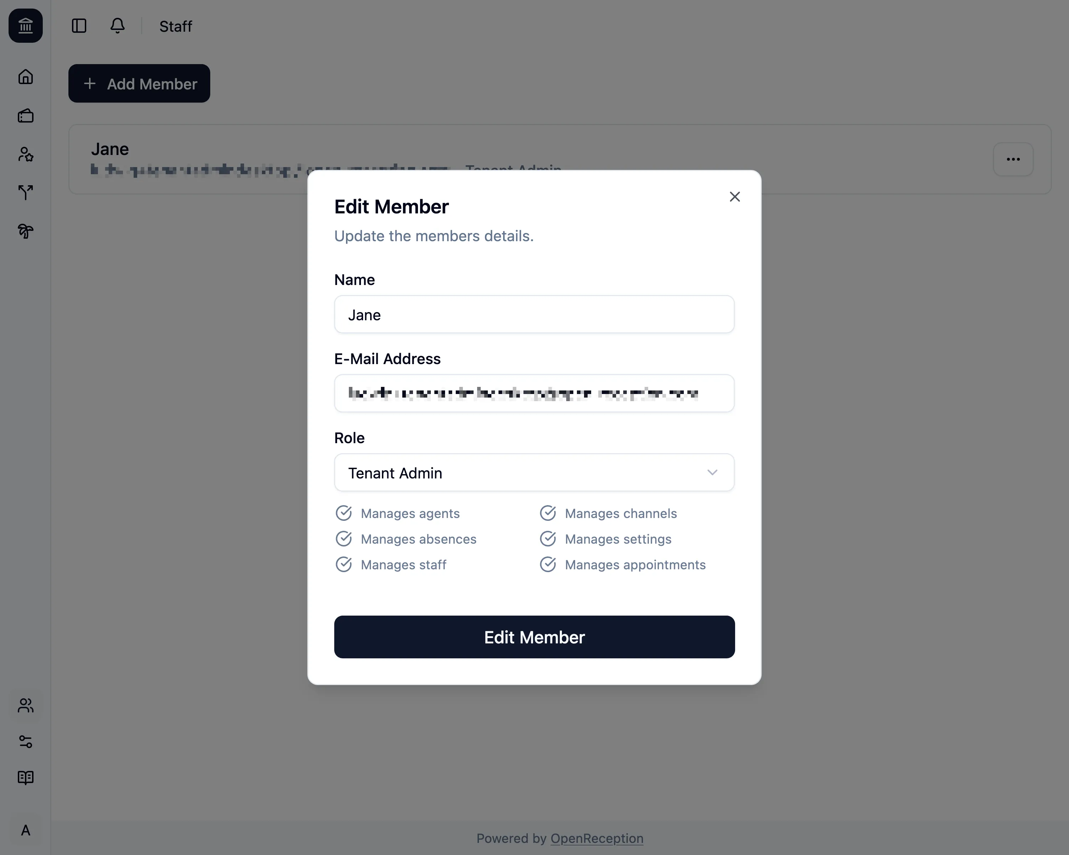Open the Agents section via person-with-star icon
The width and height of the screenshot is (1069, 855).
(x=25, y=155)
